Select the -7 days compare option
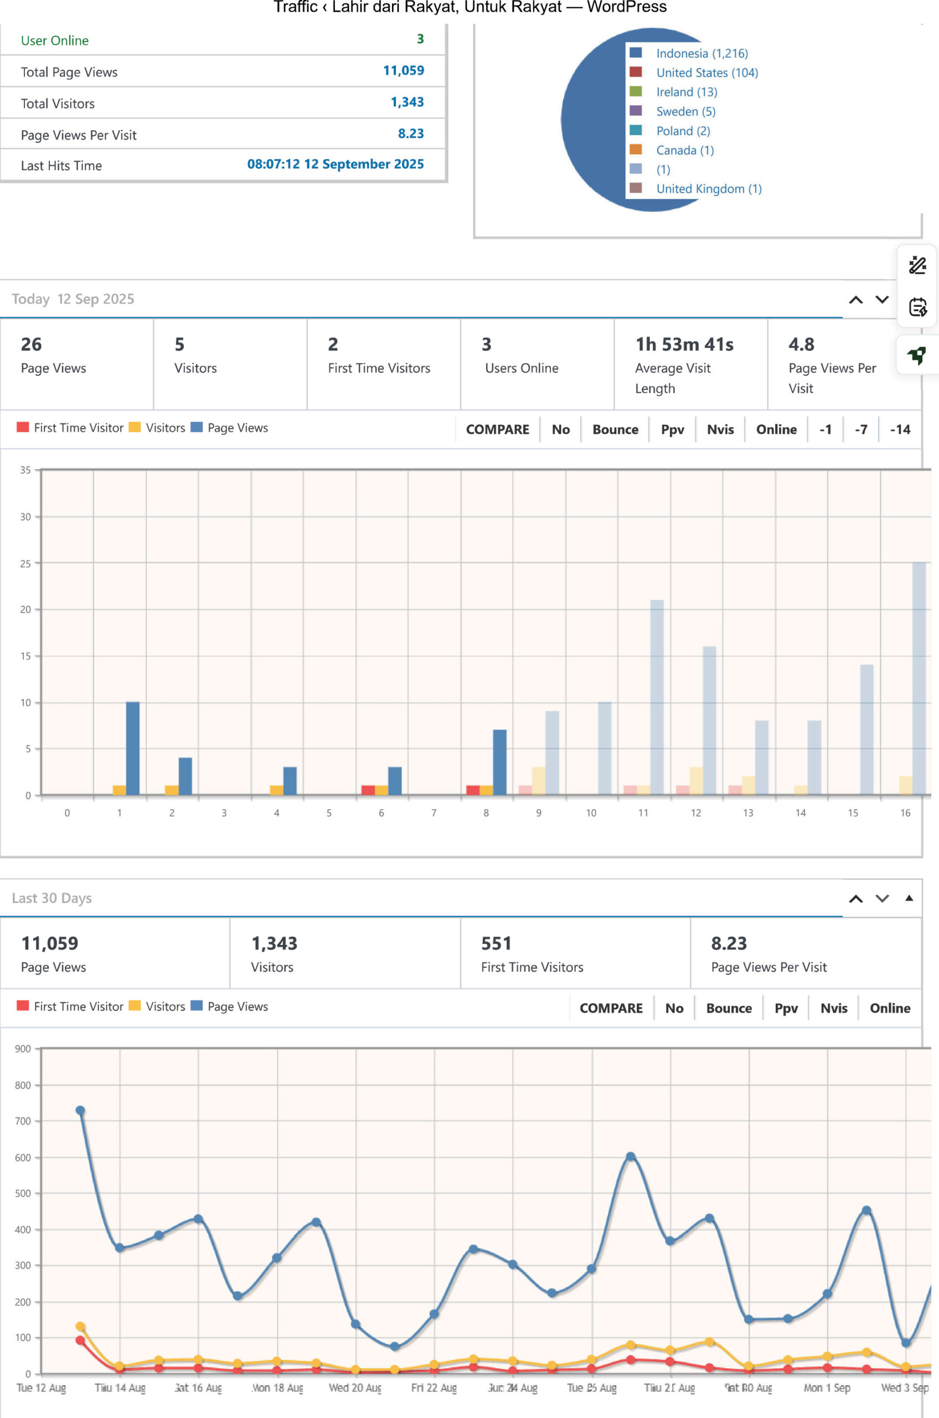This screenshot has width=939, height=1418. coord(860,429)
